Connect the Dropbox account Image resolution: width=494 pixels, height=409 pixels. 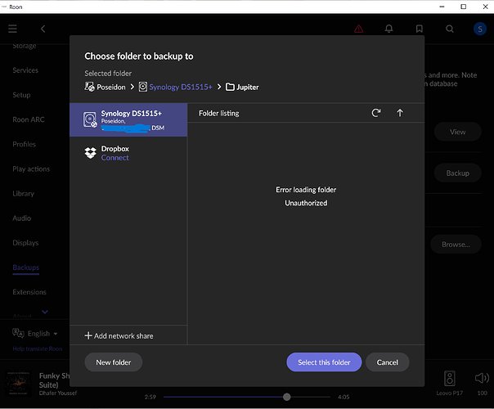tap(115, 158)
